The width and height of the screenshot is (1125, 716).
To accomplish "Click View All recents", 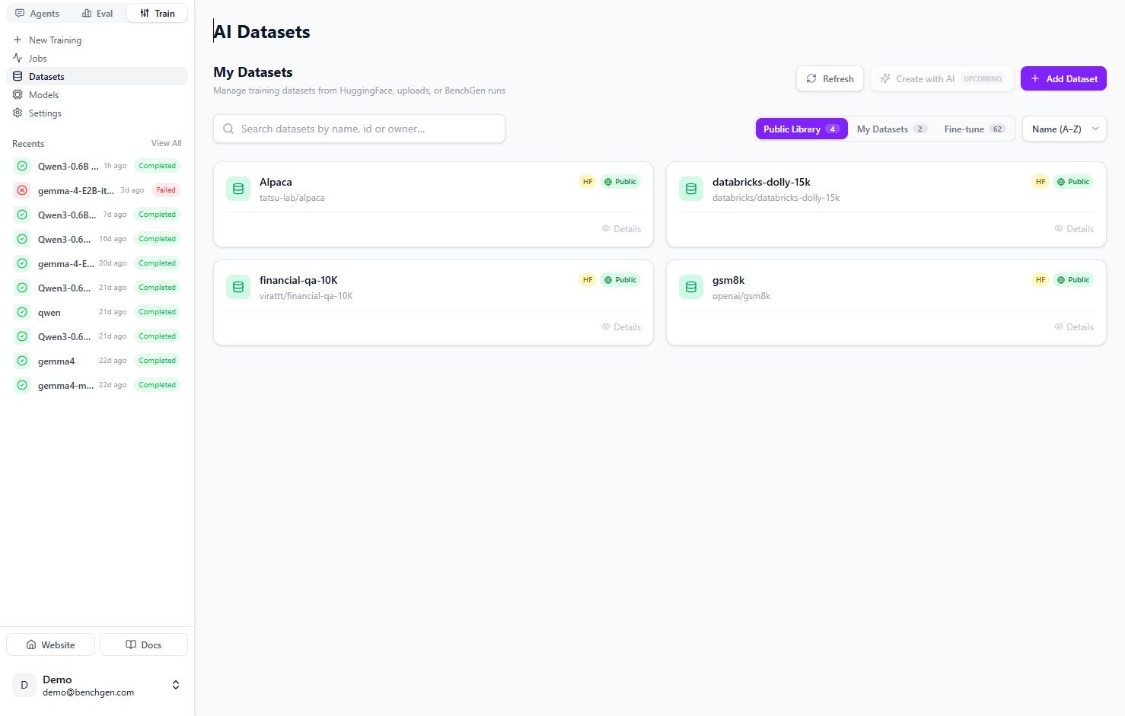I will pyautogui.click(x=166, y=143).
